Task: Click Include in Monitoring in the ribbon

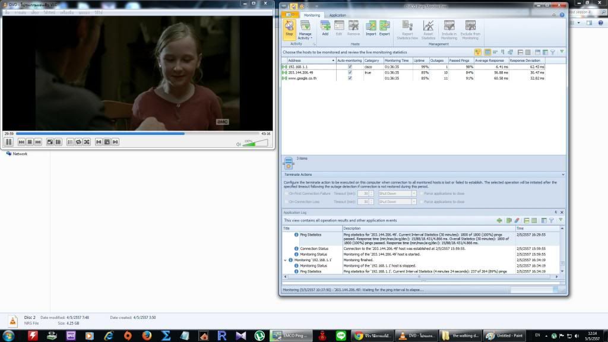Action: click(449, 30)
